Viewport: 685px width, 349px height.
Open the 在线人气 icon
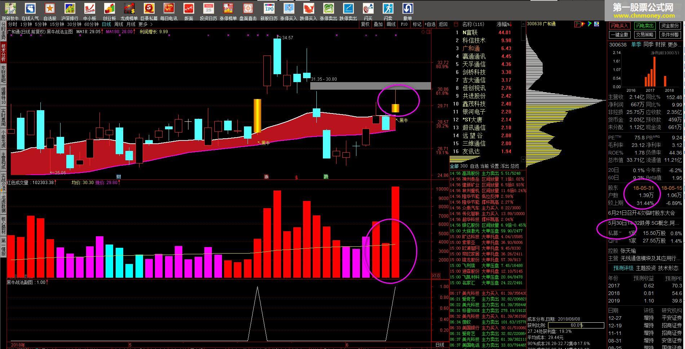coord(30,8)
